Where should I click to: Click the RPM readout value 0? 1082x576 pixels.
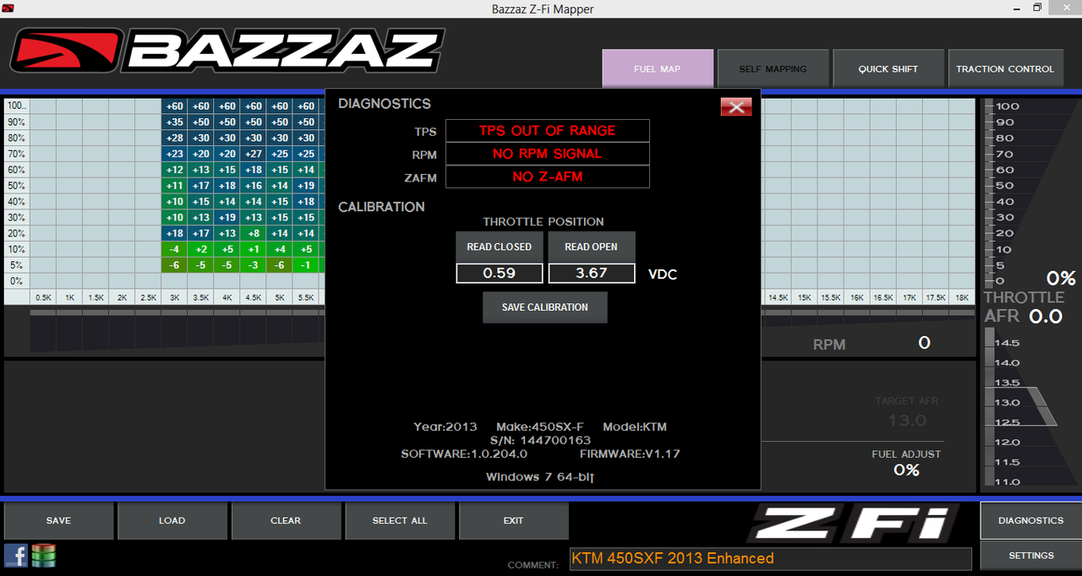point(924,343)
